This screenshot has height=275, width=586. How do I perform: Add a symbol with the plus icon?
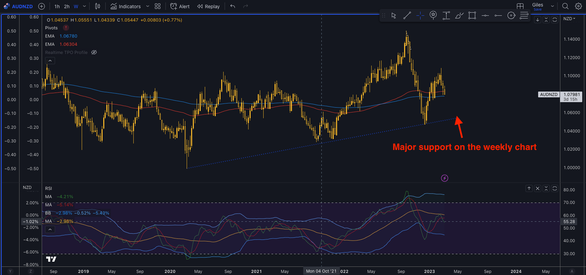(42, 6)
